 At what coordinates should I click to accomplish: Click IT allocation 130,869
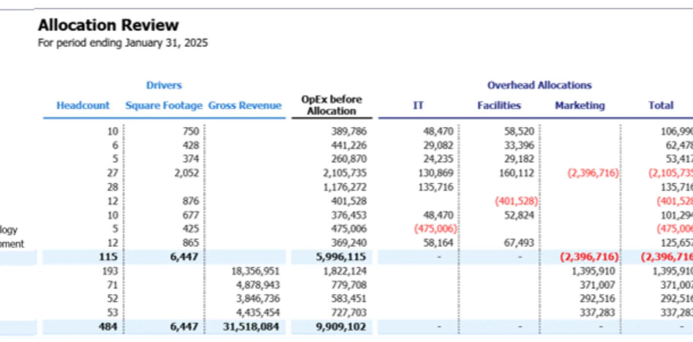pyautogui.click(x=436, y=173)
